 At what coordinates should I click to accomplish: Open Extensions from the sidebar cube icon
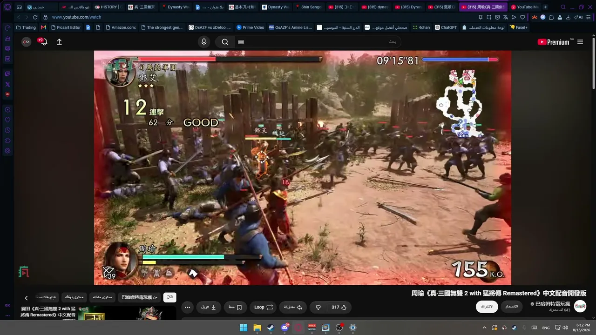[x=7, y=141]
